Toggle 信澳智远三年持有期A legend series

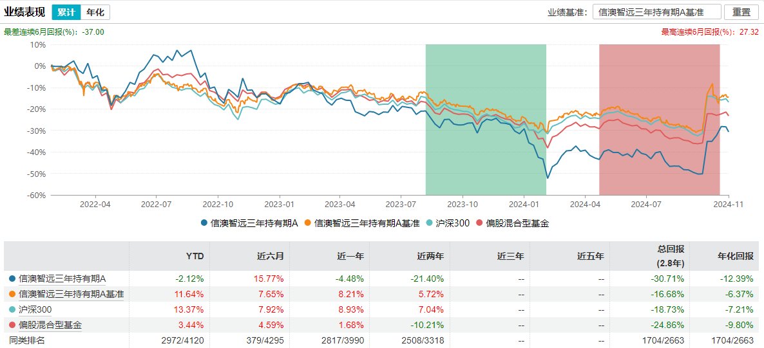248,223
